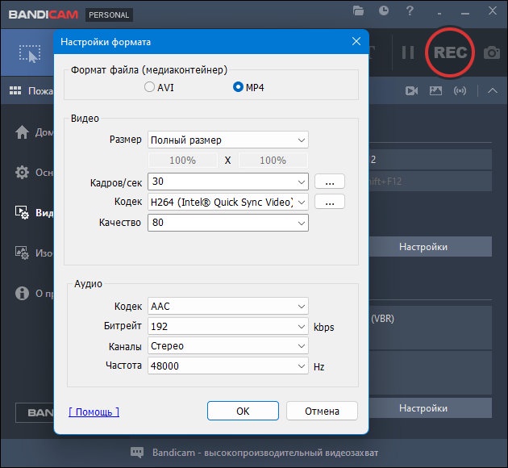508x468 pixels.
Task: Open the video Кодек dropdown showing H264
Action: pos(228,203)
